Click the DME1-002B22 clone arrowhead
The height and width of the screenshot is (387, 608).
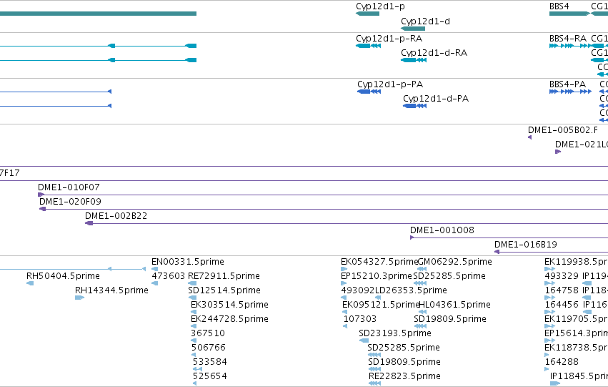pos(89,223)
